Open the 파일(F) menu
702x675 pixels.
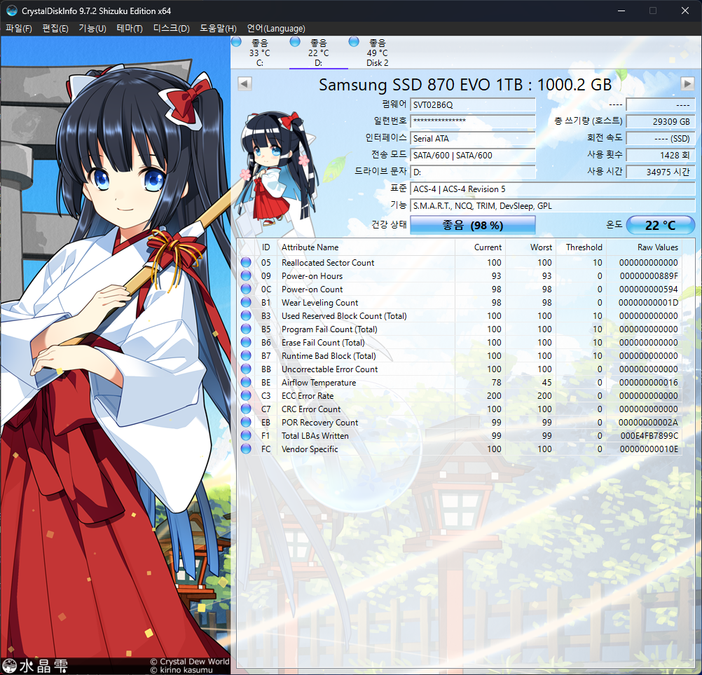tap(19, 29)
